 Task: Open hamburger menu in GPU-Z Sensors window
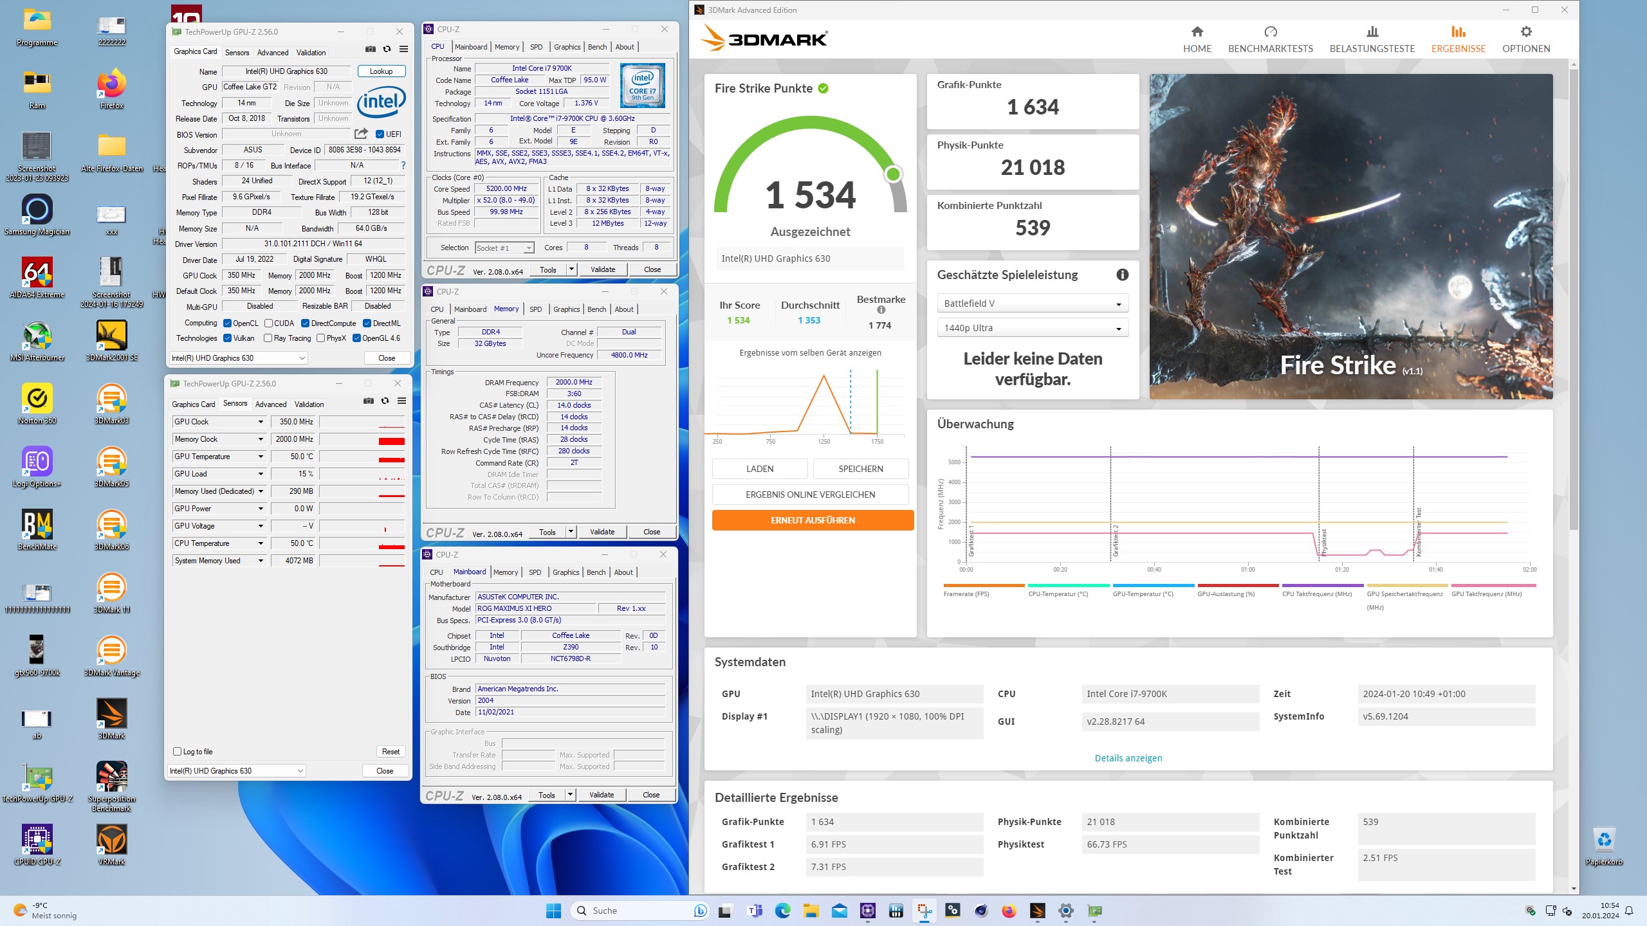tap(401, 401)
